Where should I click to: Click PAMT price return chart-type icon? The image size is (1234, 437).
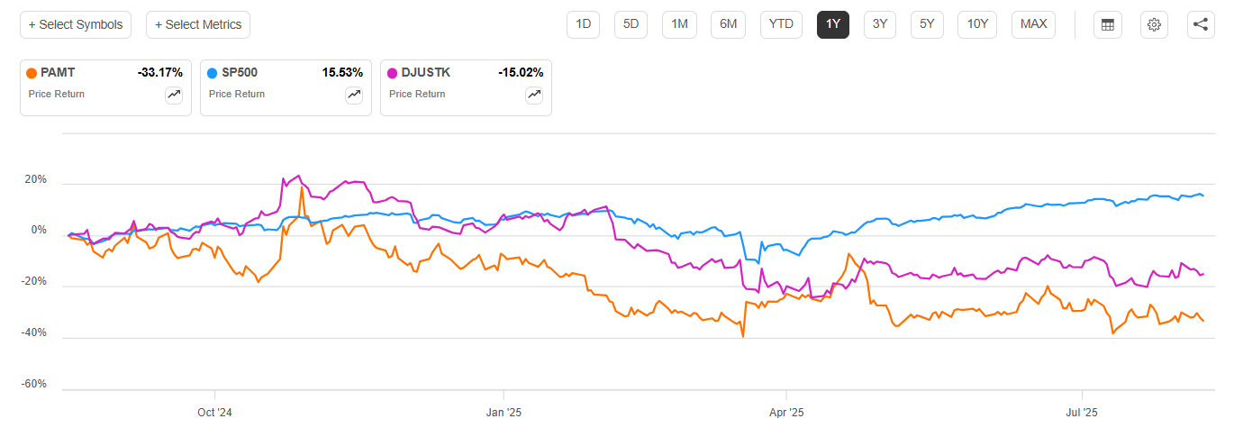point(174,95)
